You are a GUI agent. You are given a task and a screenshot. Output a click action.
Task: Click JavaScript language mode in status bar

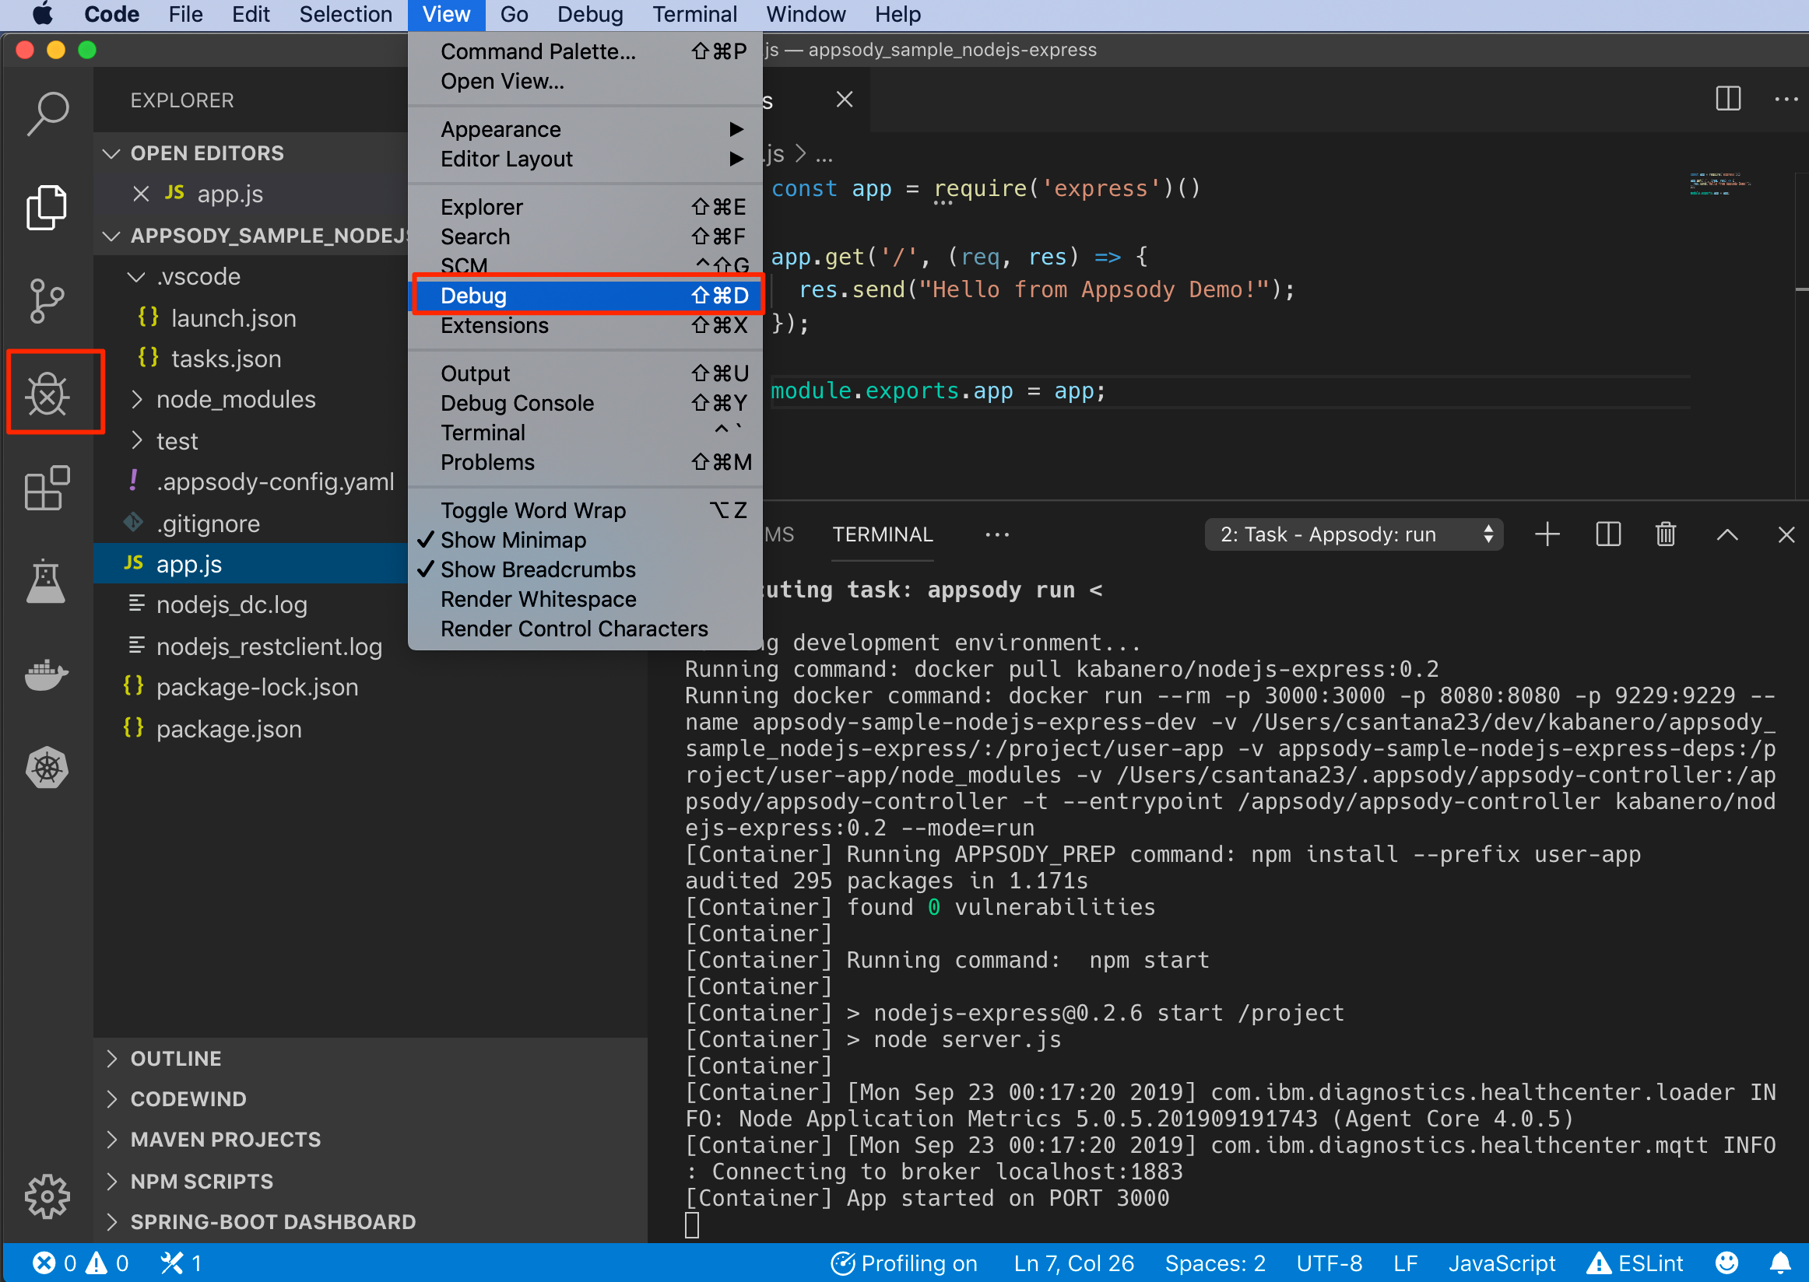coord(1501,1263)
